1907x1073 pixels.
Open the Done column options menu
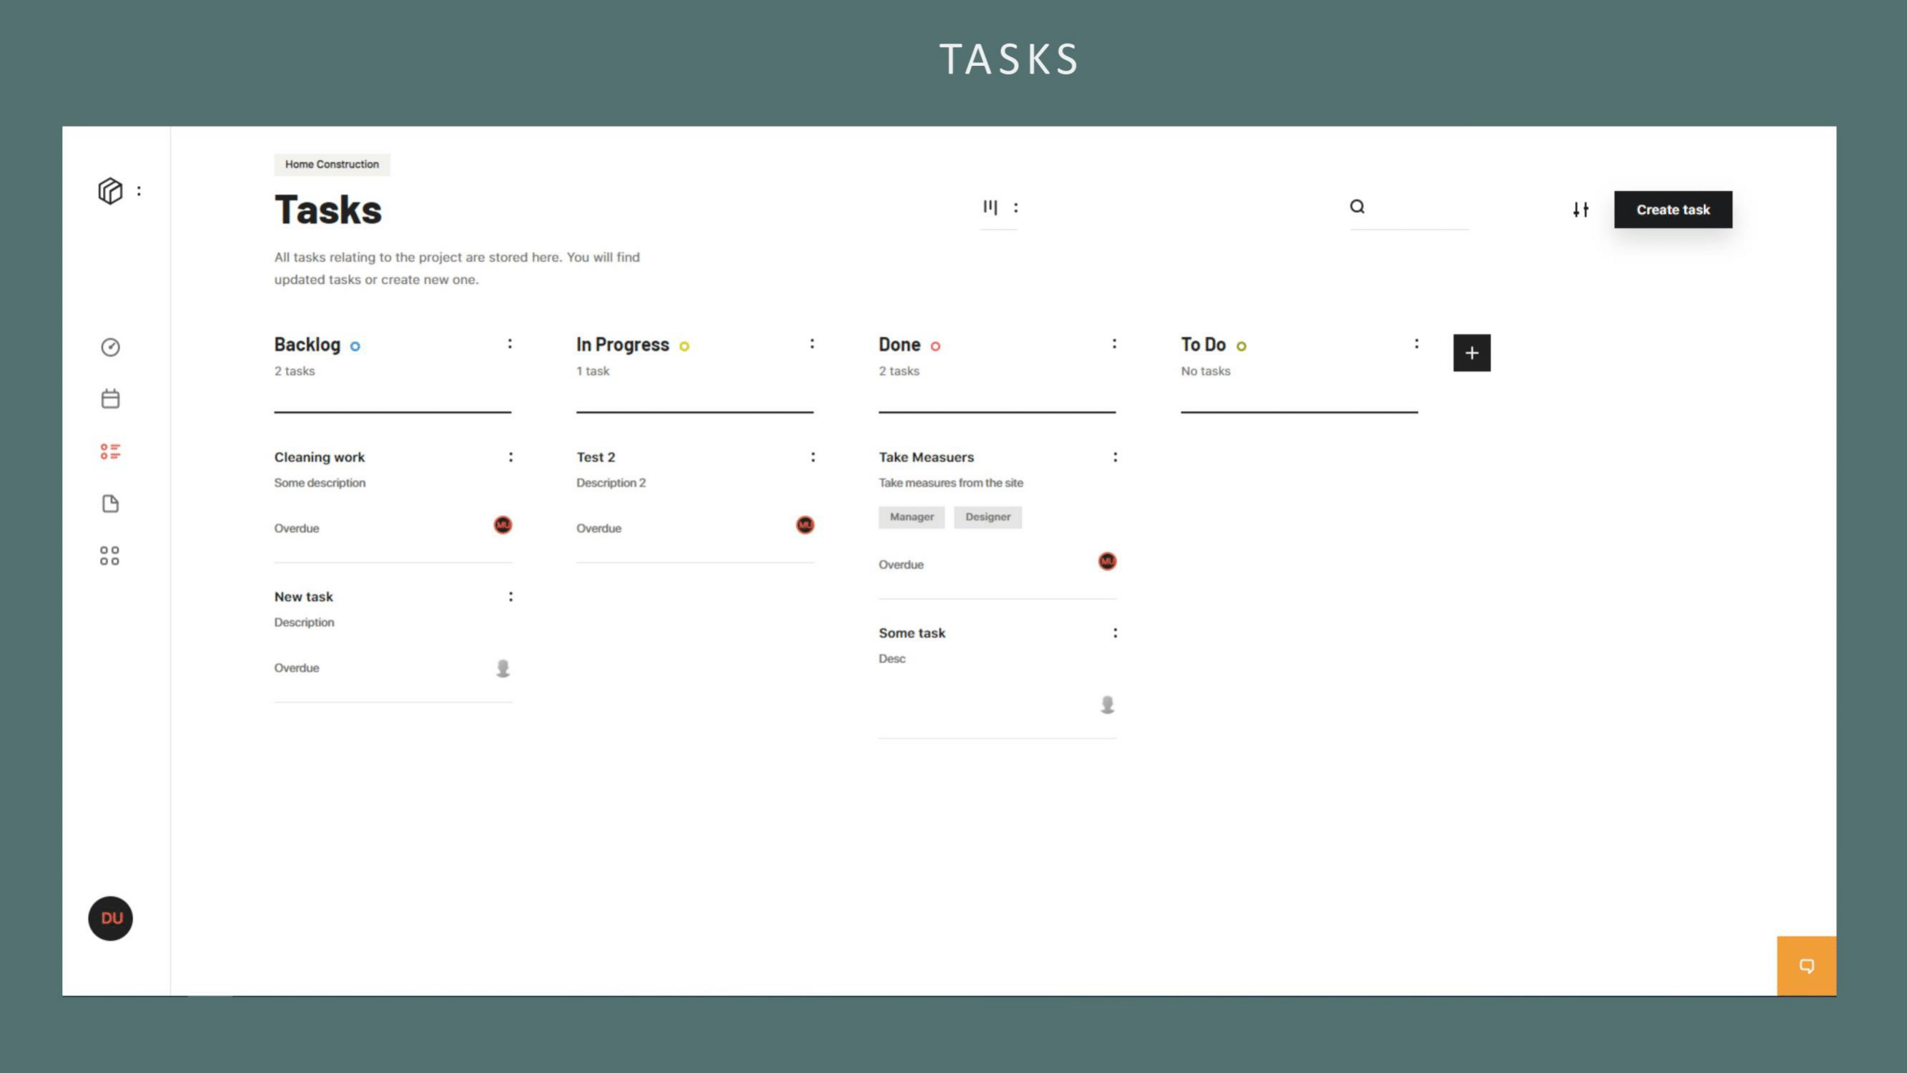[x=1114, y=343]
